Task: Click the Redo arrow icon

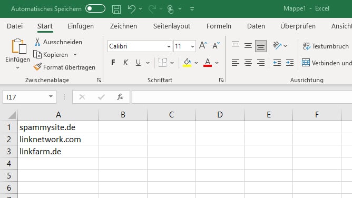Action: [152, 9]
